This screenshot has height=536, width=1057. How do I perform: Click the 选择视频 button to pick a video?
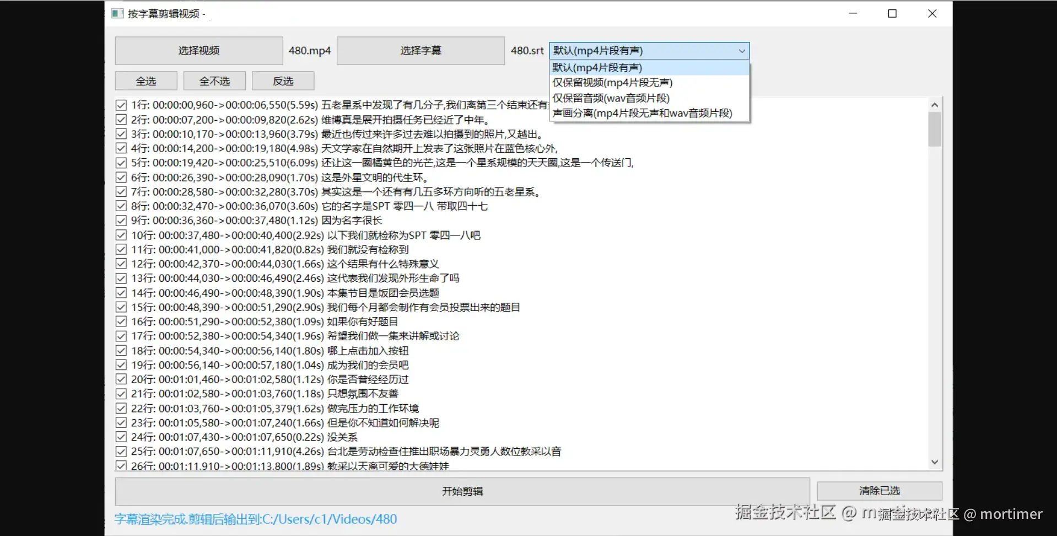point(198,50)
